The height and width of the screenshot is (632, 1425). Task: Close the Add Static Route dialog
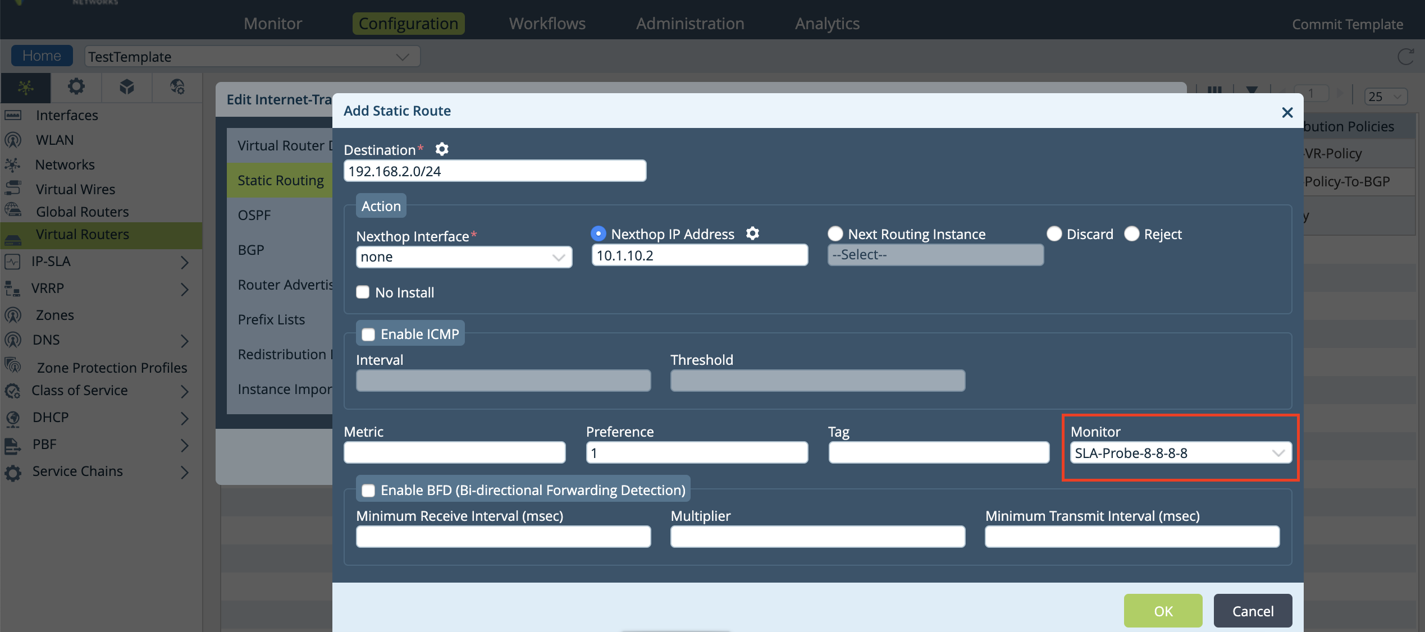pyautogui.click(x=1287, y=112)
